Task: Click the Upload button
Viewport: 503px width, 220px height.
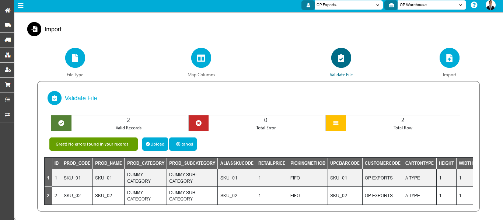Action: (x=155, y=144)
